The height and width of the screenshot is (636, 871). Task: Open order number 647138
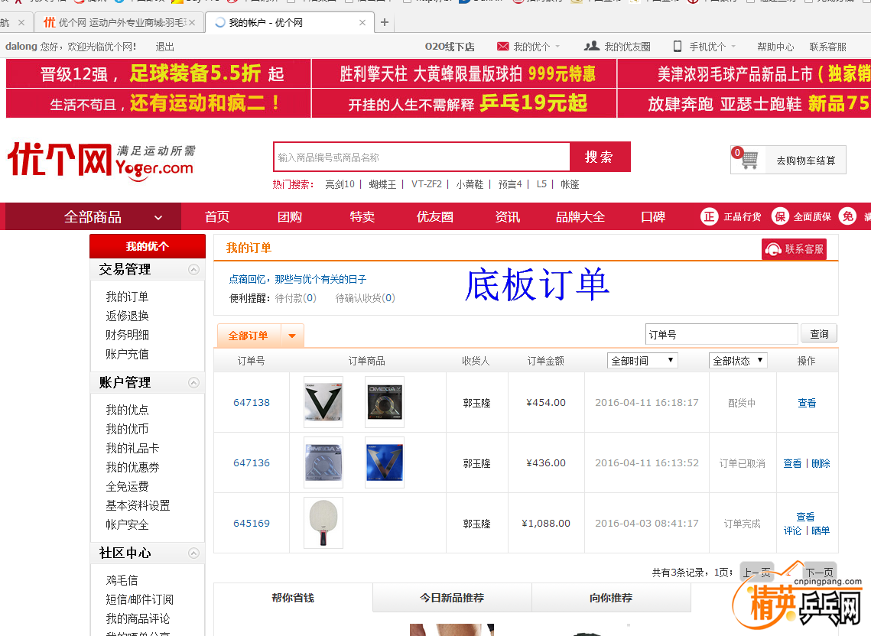point(252,403)
